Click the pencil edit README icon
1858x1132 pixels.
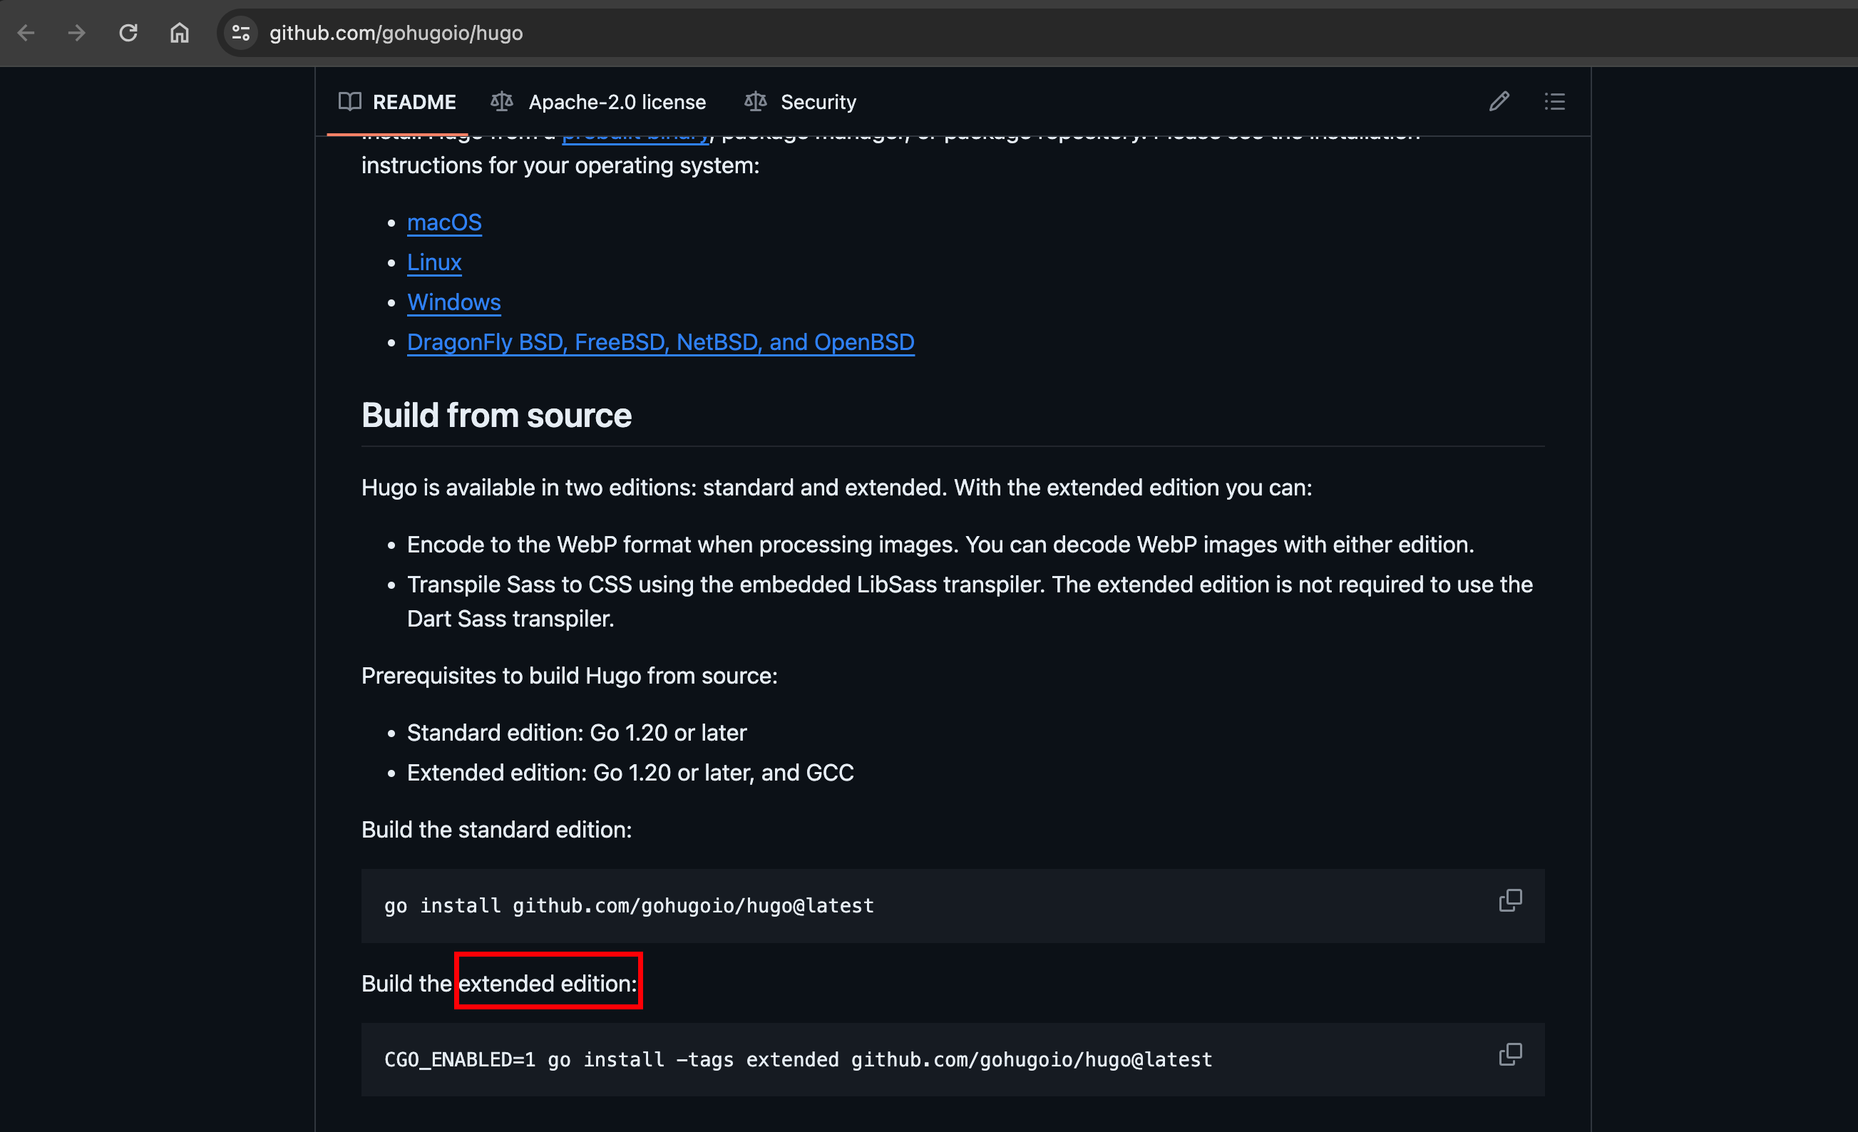click(x=1499, y=102)
